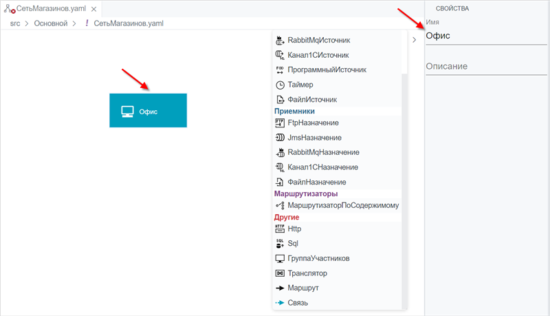
Task: Select the Офис node on canvas
Action: [148, 111]
